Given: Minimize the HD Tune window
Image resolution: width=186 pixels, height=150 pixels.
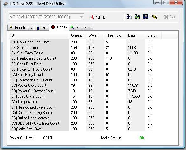Looking at the screenshot, I should pos(157,3).
